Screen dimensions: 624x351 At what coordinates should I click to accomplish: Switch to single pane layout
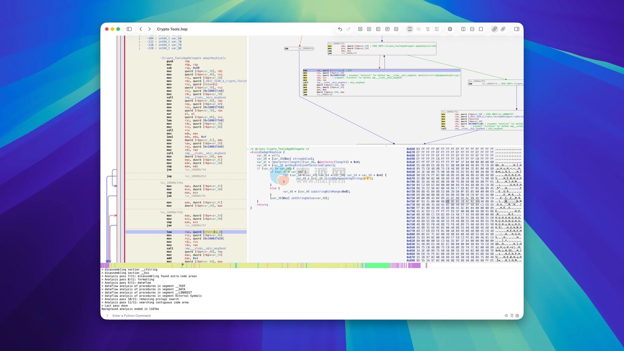pyautogui.click(x=481, y=29)
